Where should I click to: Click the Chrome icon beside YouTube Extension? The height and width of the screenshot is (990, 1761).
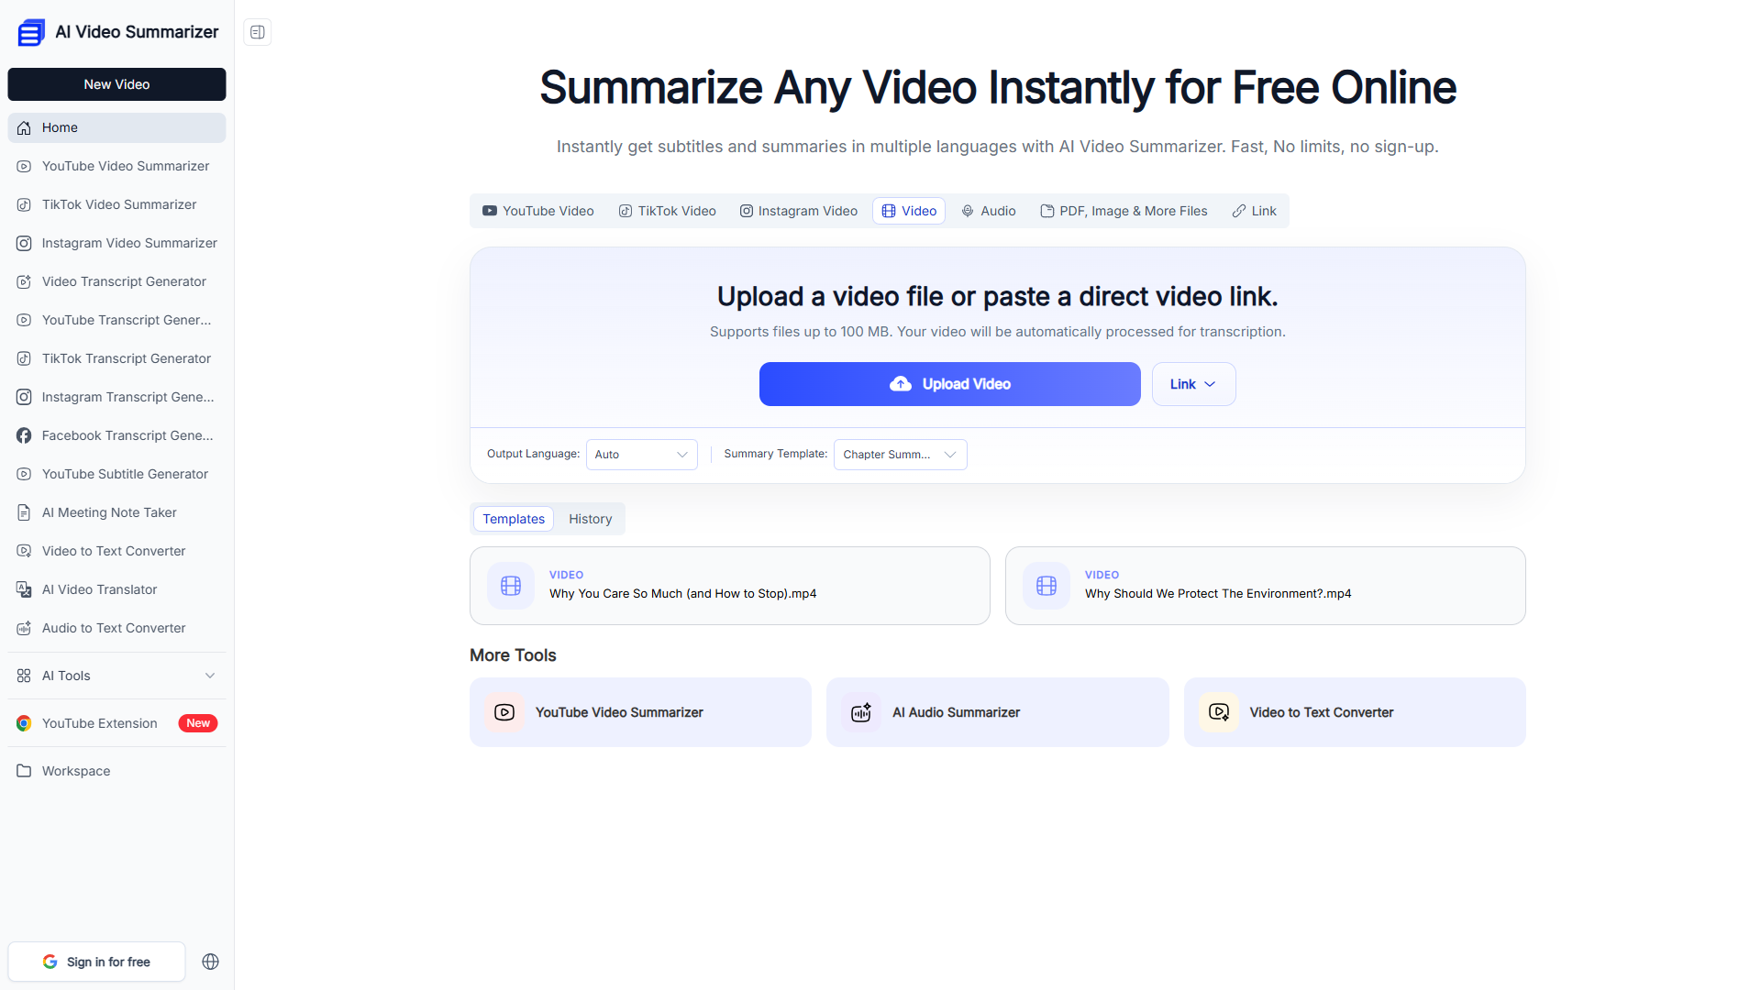pos(24,723)
